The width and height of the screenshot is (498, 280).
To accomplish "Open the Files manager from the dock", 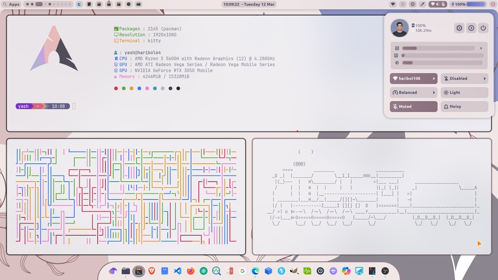I will (126, 271).
